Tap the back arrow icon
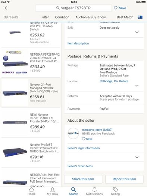Screen dimensions: 147x196 point(6,8)
